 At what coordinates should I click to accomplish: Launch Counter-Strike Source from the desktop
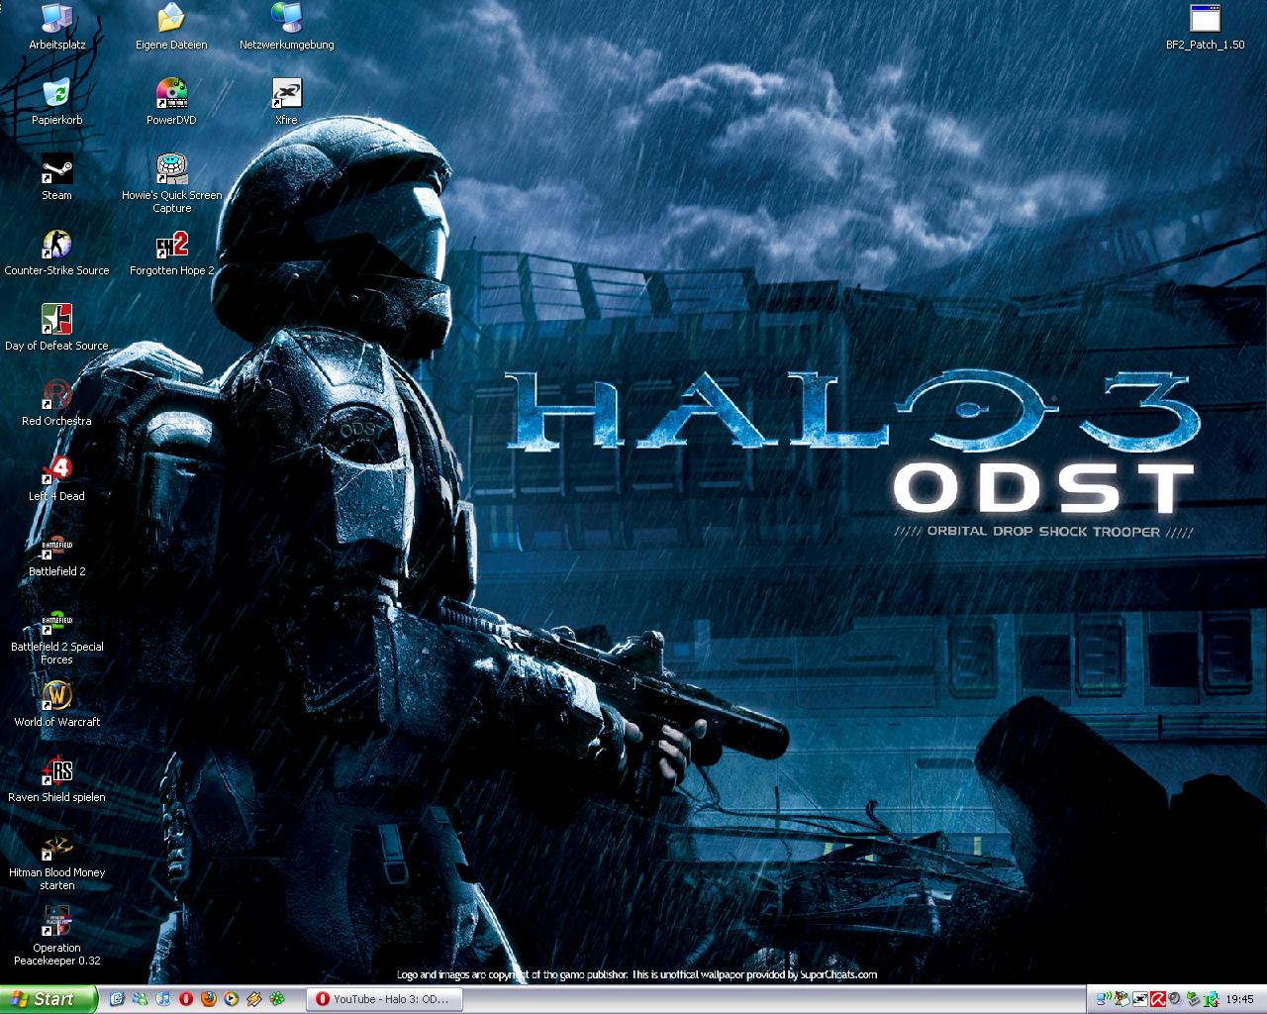[56, 247]
